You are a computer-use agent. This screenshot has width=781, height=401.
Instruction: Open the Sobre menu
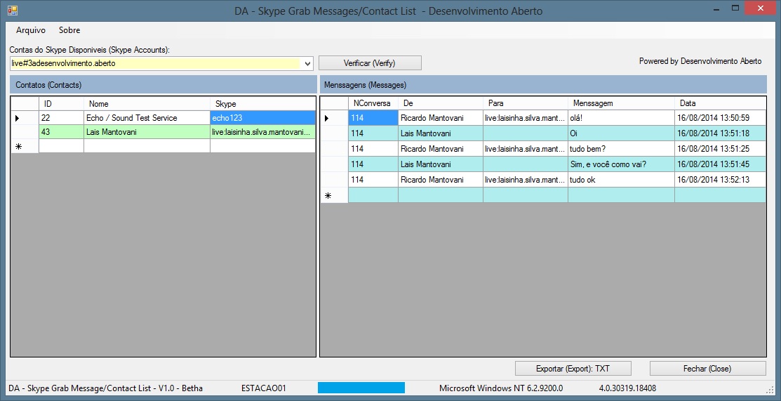tap(69, 30)
